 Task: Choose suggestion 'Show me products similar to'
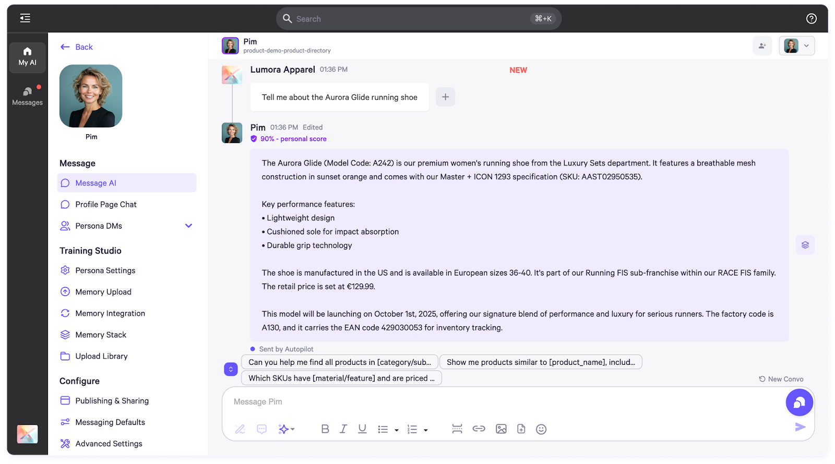pos(541,362)
